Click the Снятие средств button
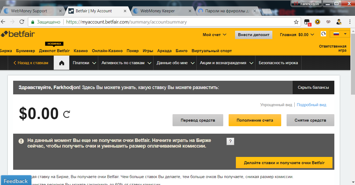The image size is (355, 185). (x=310, y=120)
